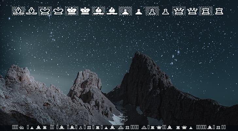
Task: Select the outlined pawn on plain background
Action: [165, 11]
